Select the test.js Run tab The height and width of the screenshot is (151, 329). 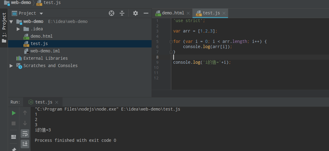pos(44,102)
